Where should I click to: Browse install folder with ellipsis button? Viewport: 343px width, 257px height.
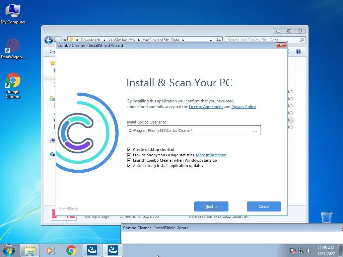(x=255, y=131)
